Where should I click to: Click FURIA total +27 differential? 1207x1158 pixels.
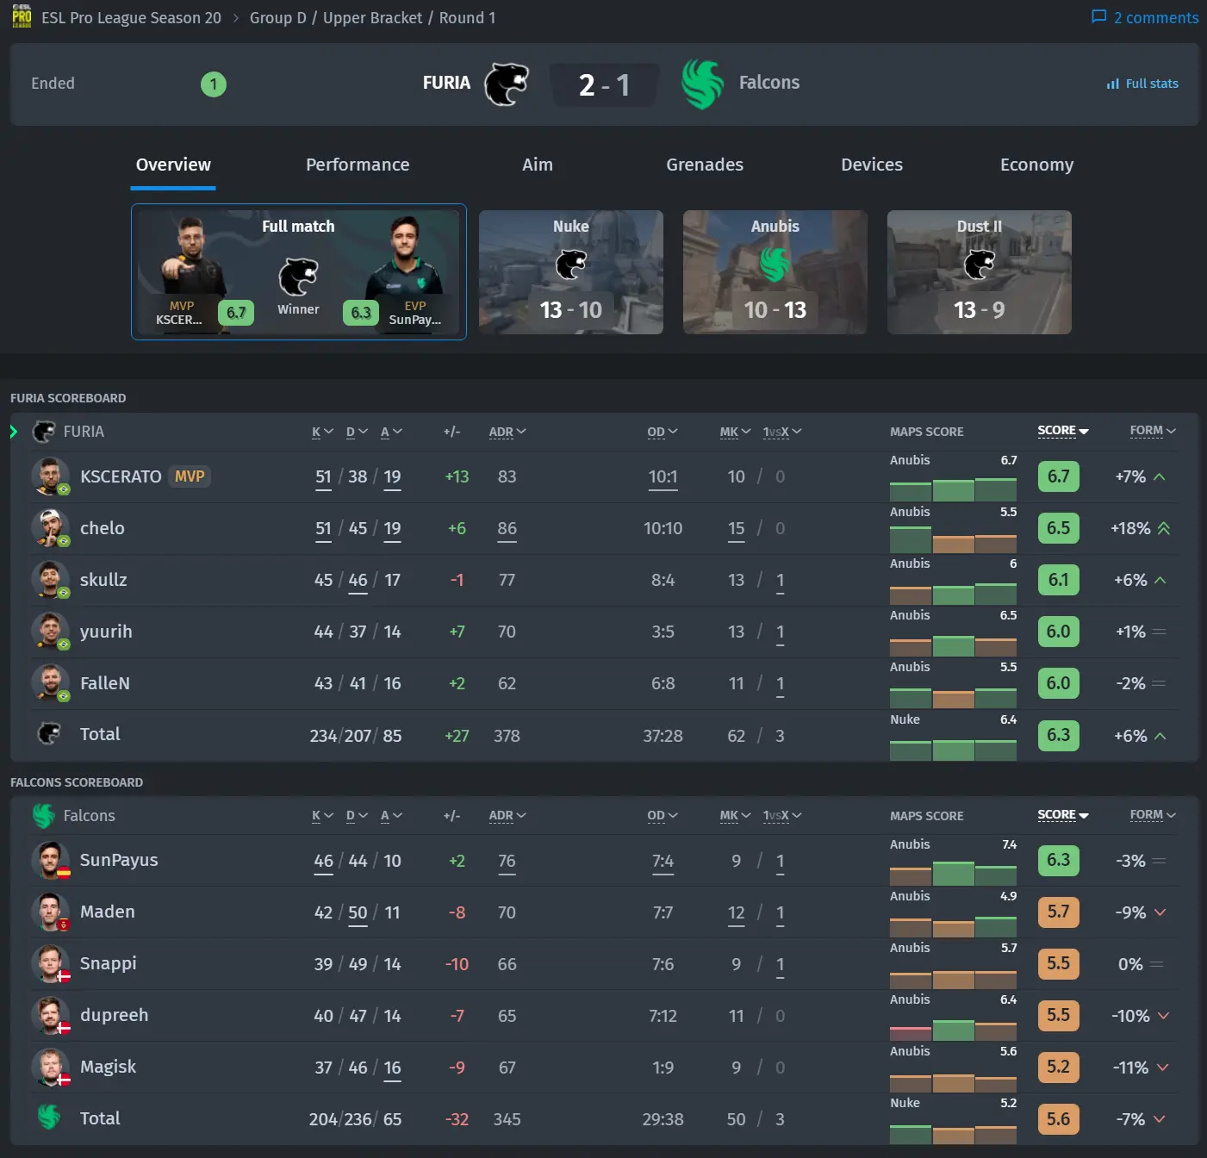(x=457, y=736)
